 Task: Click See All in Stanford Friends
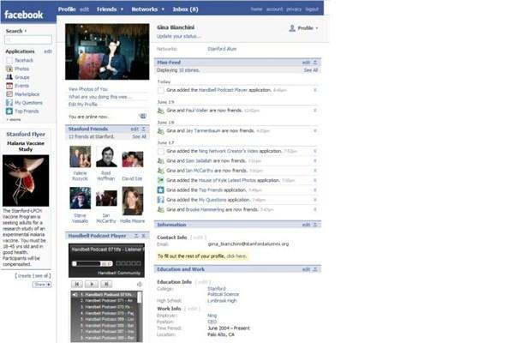point(139,136)
